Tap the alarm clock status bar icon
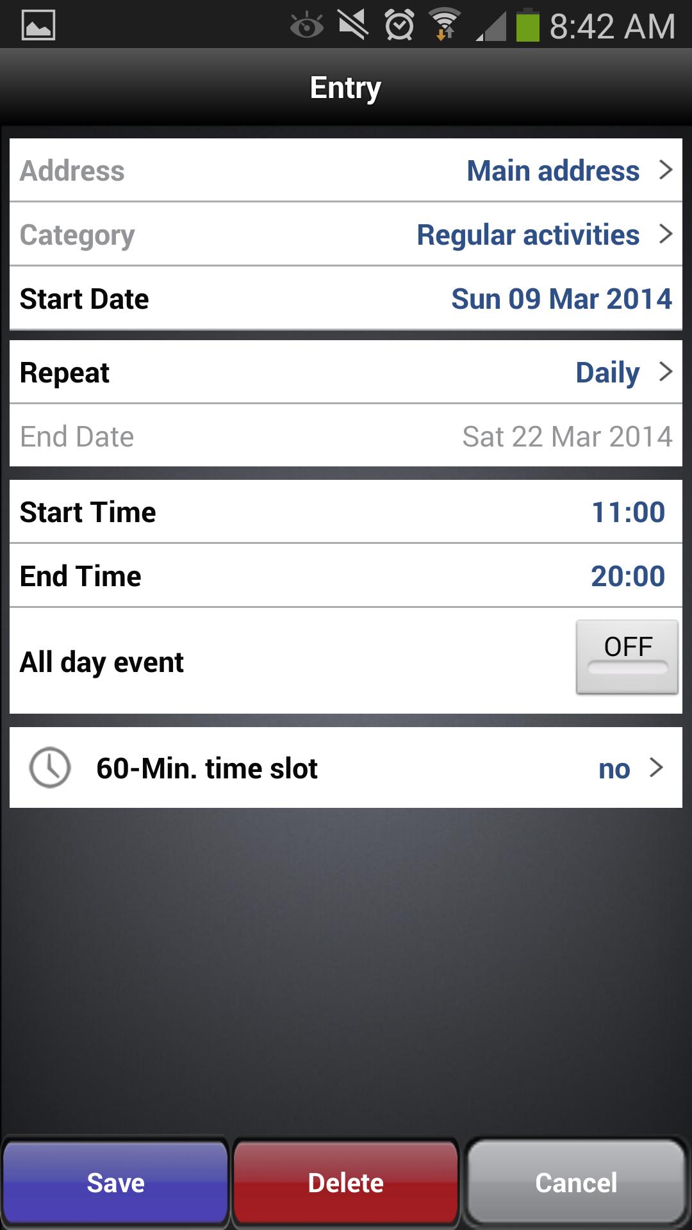Screen dimensions: 692x1230 [399, 24]
